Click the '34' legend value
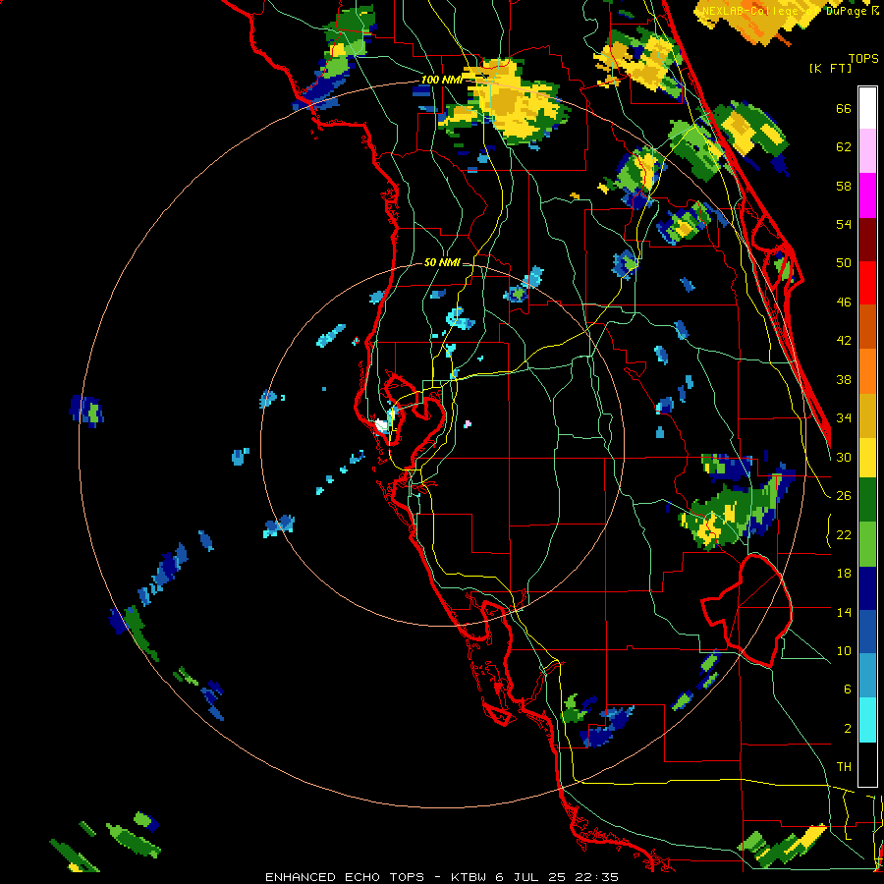884x884 pixels. pyautogui.click(x=844, y=418)
